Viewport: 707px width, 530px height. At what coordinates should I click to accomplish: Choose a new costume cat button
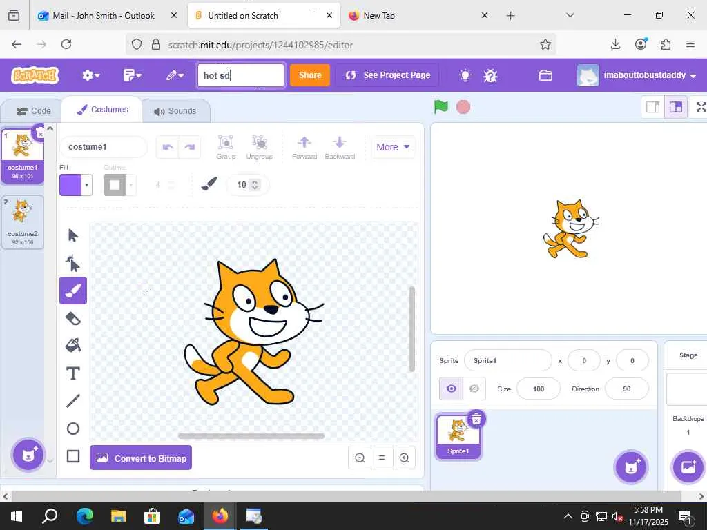[28, 455]
